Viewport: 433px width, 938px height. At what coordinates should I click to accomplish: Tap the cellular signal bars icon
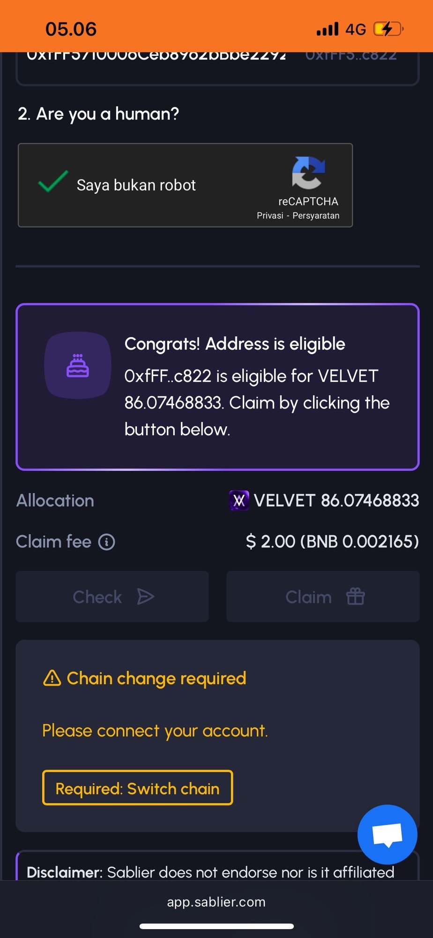327,29
